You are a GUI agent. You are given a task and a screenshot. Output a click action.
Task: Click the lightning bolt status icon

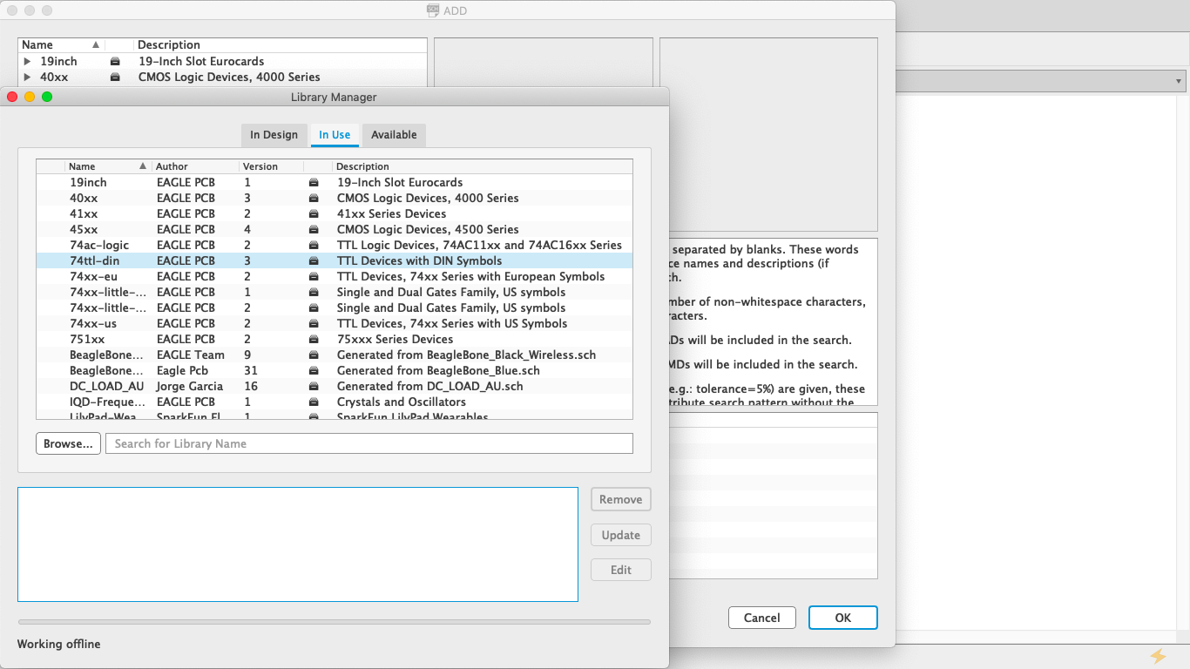pyautogui.click(x=1158, y=656)
